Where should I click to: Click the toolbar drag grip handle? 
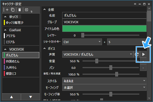point(4,10)
